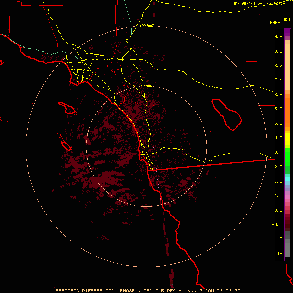Click the DKD unit label above colorbar
This screenshot has width=293, height=293.
coord(286,20)
